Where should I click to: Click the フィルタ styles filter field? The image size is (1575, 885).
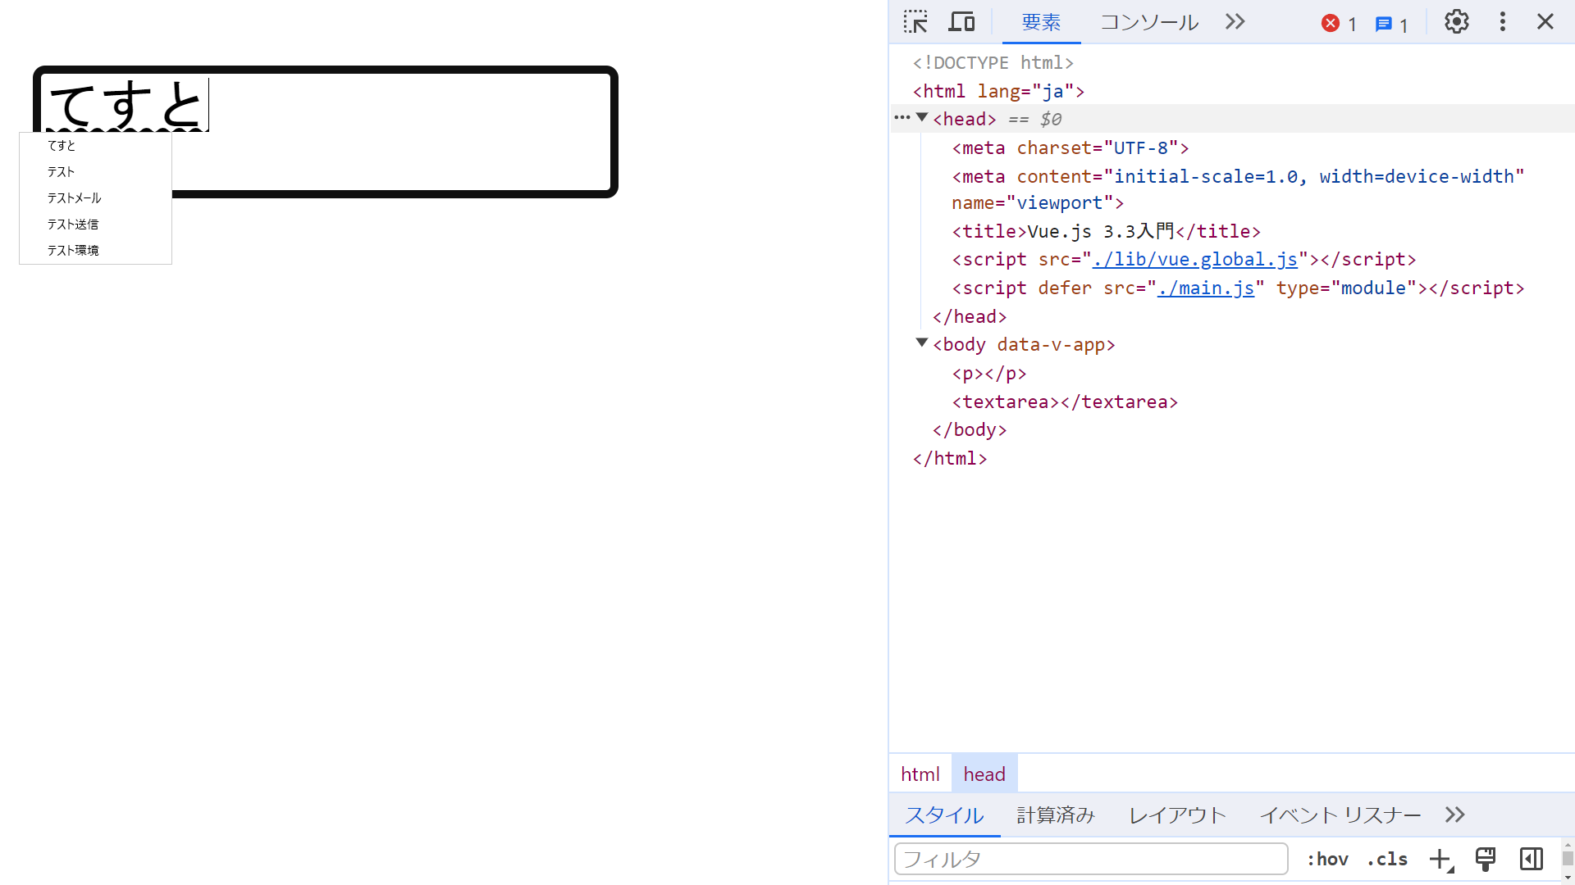coord(1090,859)
